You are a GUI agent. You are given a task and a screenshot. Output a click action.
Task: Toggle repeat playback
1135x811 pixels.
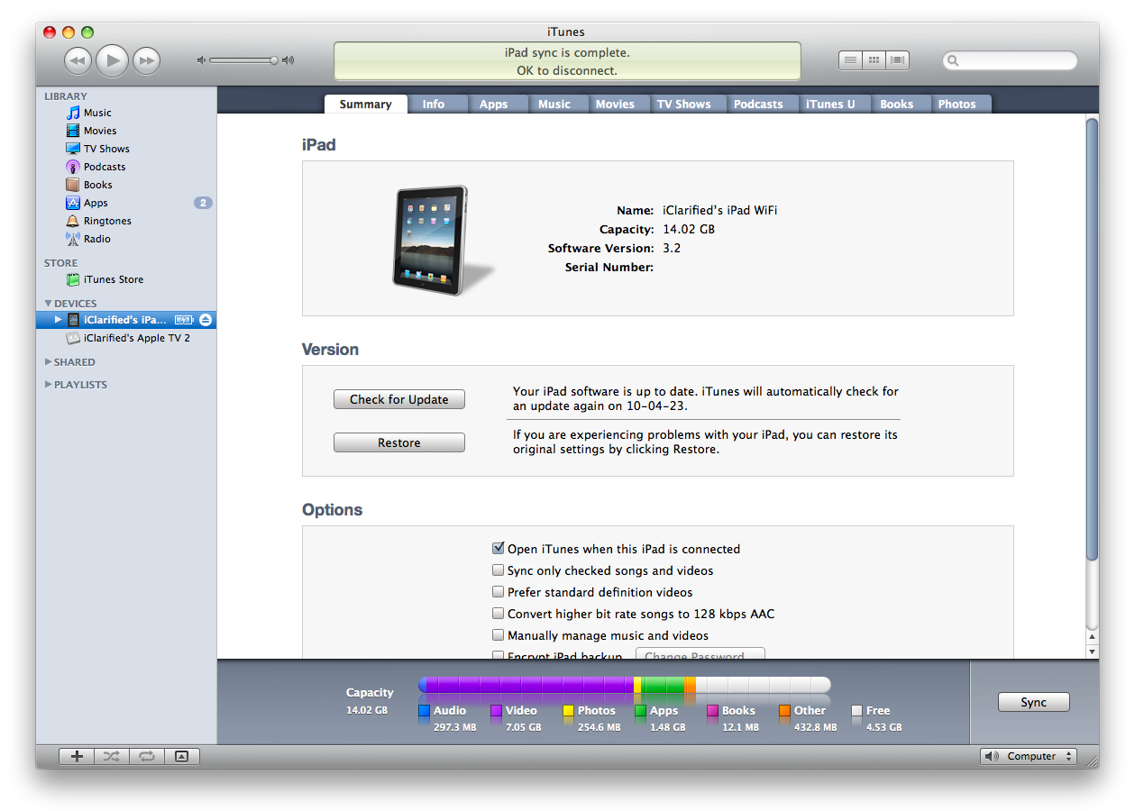tap(145, 756)
